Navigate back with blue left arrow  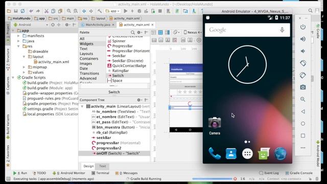[x=84, y=11]
